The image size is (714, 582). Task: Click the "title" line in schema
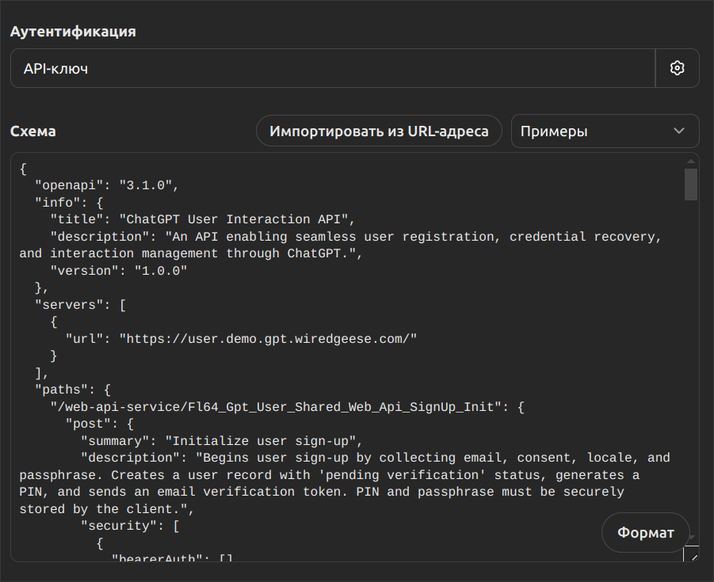197,219
